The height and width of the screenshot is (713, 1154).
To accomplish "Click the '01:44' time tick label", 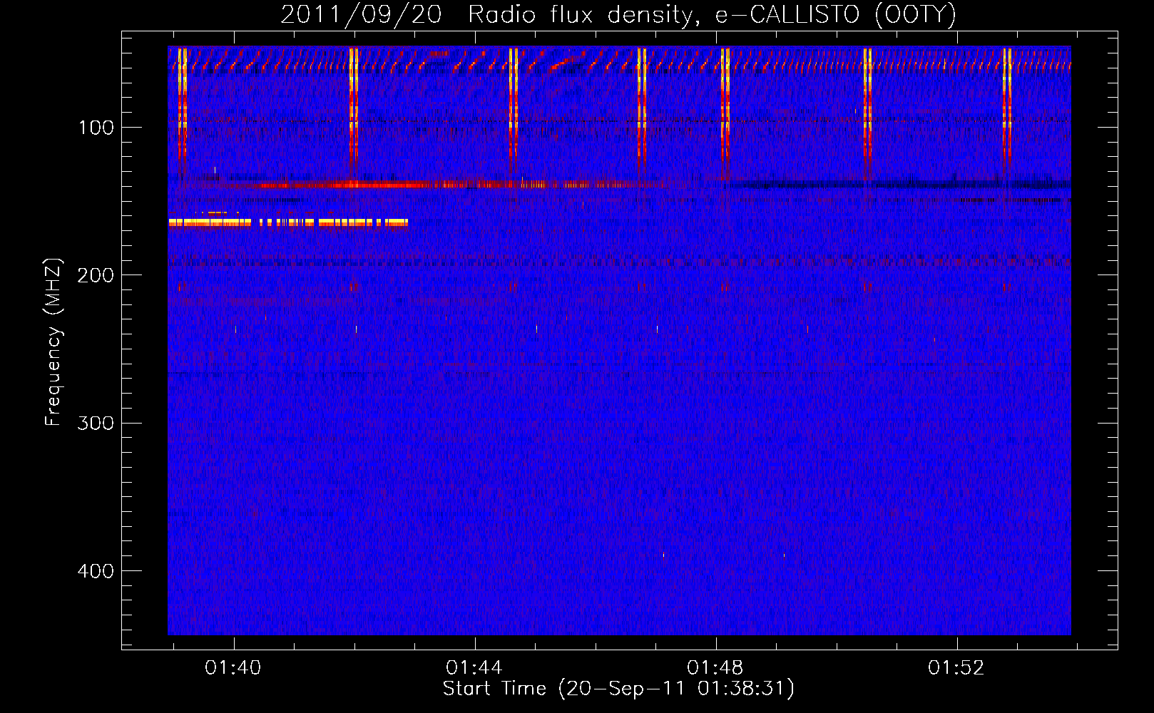I will pyautogui.click(x=474, y=668).
